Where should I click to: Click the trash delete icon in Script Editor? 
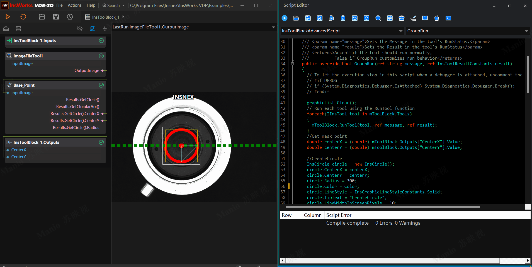coord(437,18)
